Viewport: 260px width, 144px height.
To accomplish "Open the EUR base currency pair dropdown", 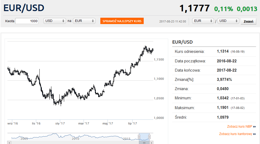I will [203, 21].
